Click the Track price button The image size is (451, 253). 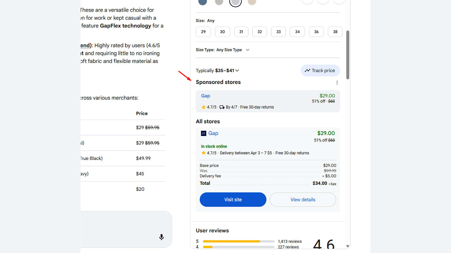(x=320, y=71)
